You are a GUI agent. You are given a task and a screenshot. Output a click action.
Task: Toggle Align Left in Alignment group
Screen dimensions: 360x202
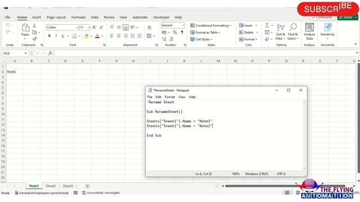click(x=111, y=36)
